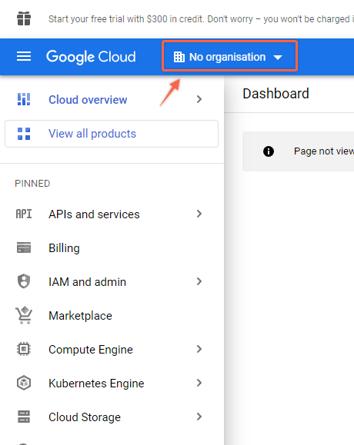Click the View all products grid icon
The image size is (354, 445).
coord(24,134)
